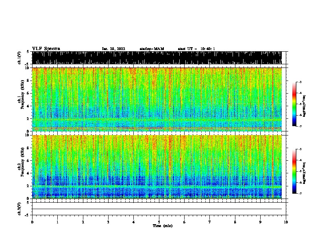Click time axis tick label "3"
This screenshot has height=249, width=322.
108,222
